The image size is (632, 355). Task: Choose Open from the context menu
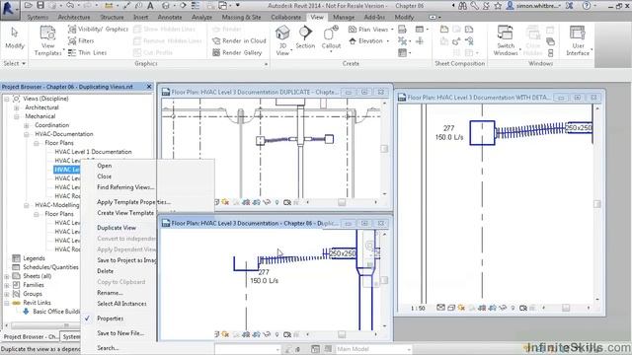[x=104, y=166]
